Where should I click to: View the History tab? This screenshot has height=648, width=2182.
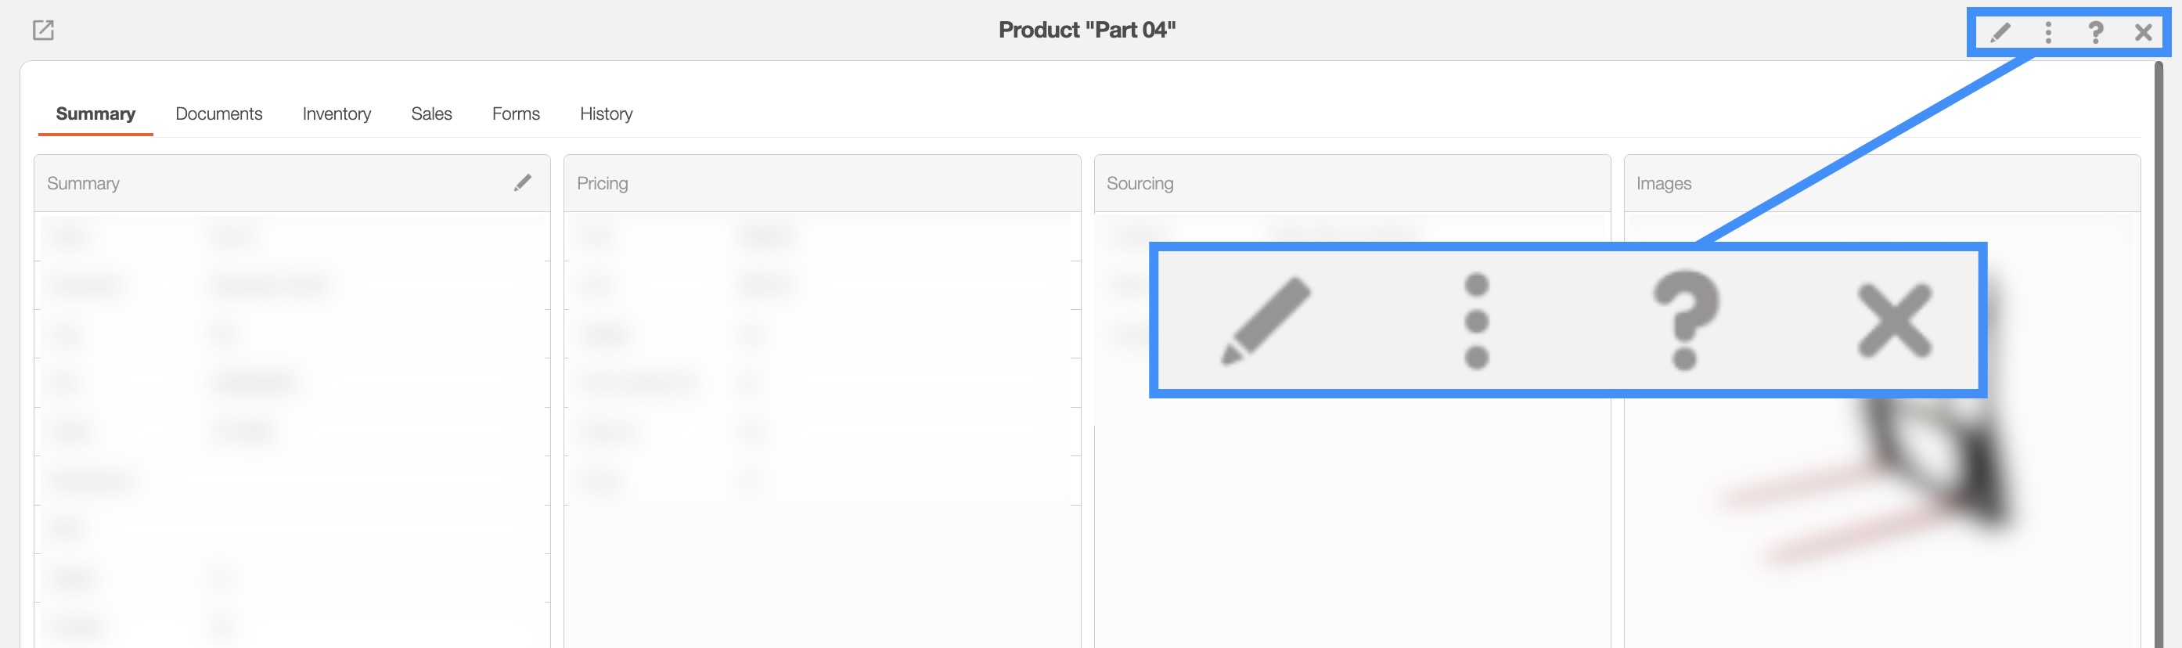coord(606,113)
